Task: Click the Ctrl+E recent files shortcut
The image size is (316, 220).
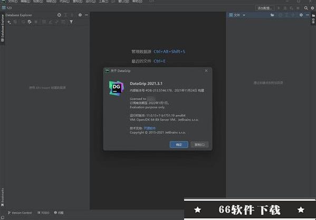Action: point(159,61)
